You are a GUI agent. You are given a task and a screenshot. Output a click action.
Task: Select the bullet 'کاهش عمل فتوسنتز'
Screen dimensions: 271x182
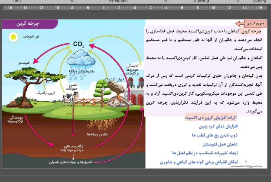220,144
